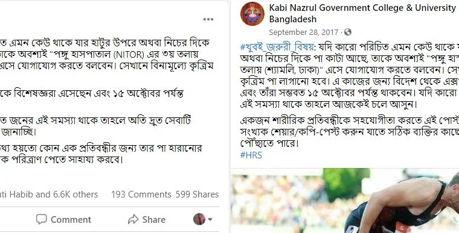459x233 pixels.
Task: Open the athlete photo in the post
Action: pos(345,200)
